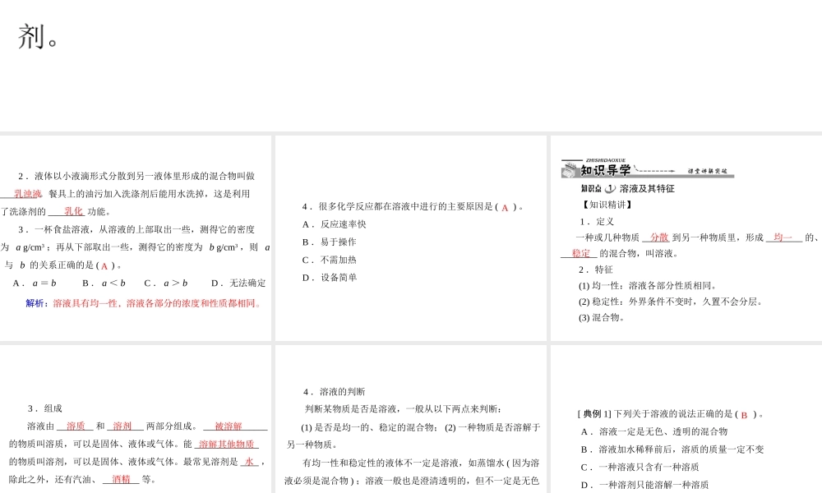Select the red fill-in 溶剂

(122, 426)
